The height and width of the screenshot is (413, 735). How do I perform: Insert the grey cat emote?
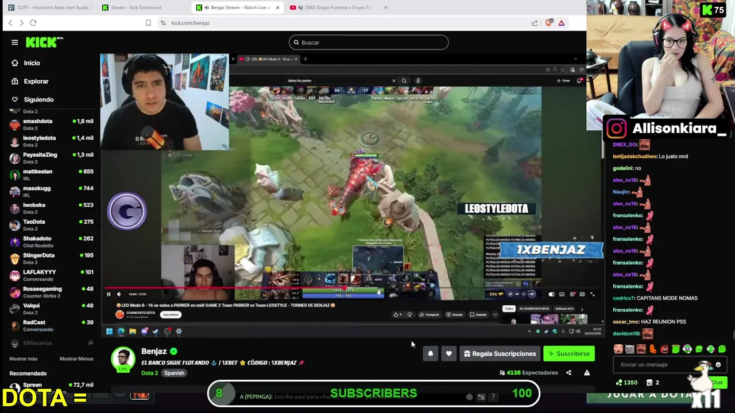click(630, 349)
